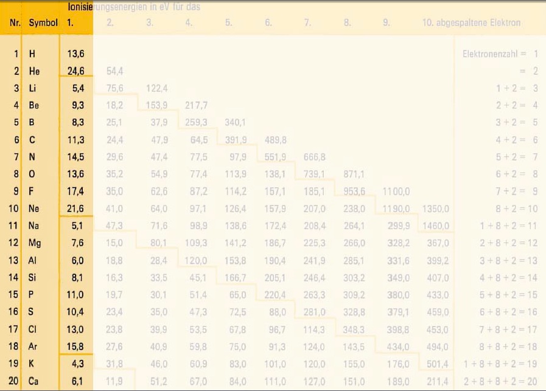Click helium's value 24,6
Viewport: 546px width, 391px height.
[x=75, y=71]
